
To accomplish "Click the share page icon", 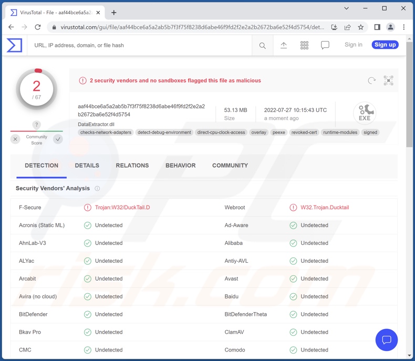I will coord(348,27).
